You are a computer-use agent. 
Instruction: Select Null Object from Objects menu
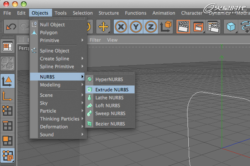point(52,24)
